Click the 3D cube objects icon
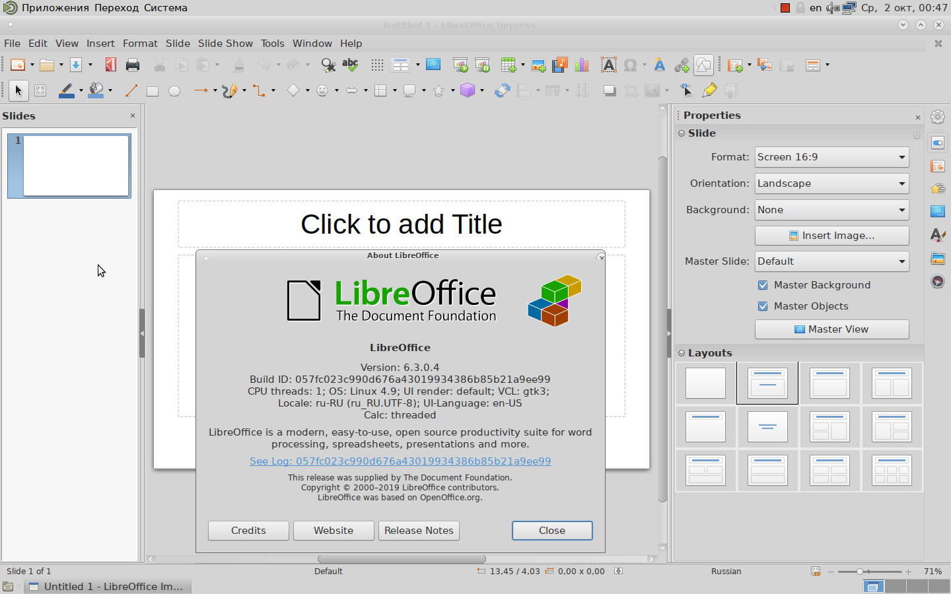 pyautogui.click(x=468, y=90)
